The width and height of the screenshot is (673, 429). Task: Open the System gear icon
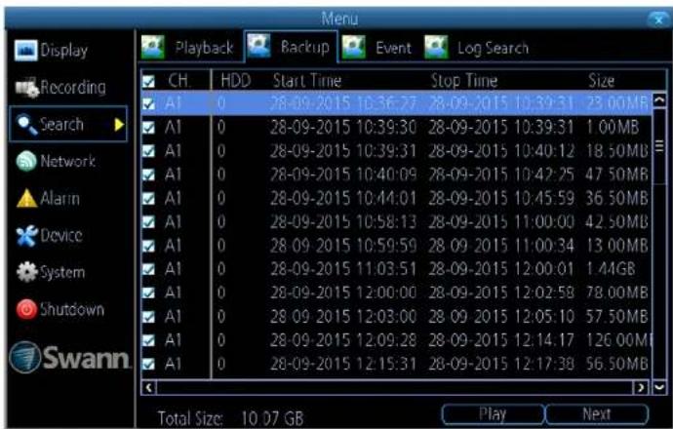(26, 272)
